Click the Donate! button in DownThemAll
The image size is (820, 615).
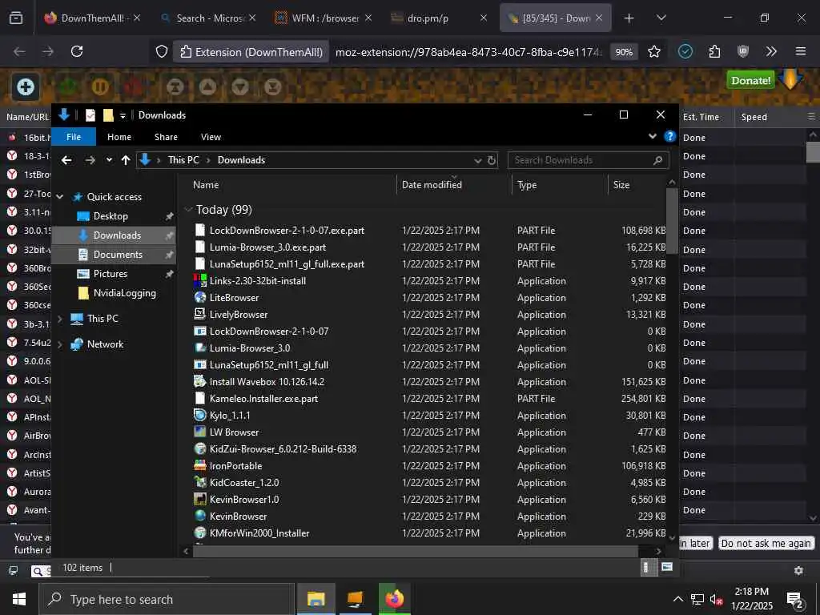click(750, 80)
